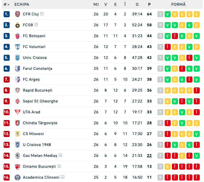Image resolution: width=204 pixels, height=182 pixels.
Task: Sort standings by the P points header
Action: (149, 5)
